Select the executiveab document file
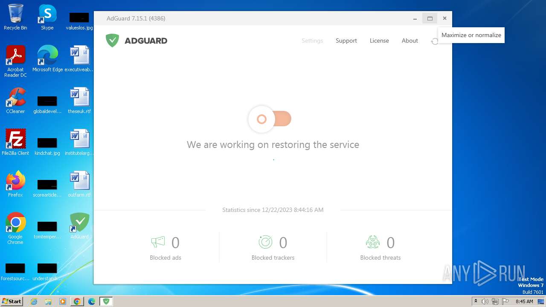 click(79, 59)
